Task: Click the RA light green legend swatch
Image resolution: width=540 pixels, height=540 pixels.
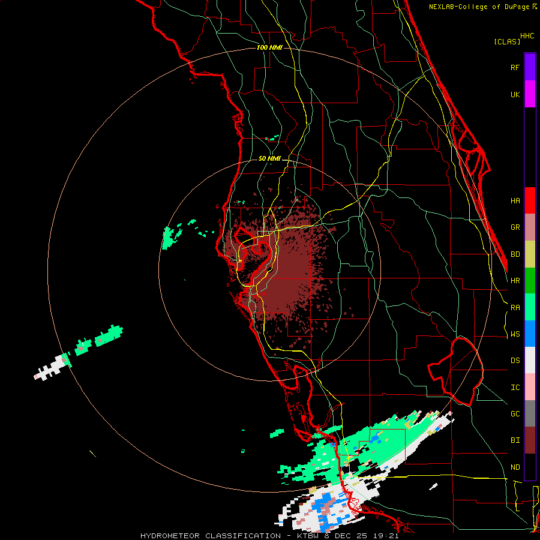Action: [530, 307]
